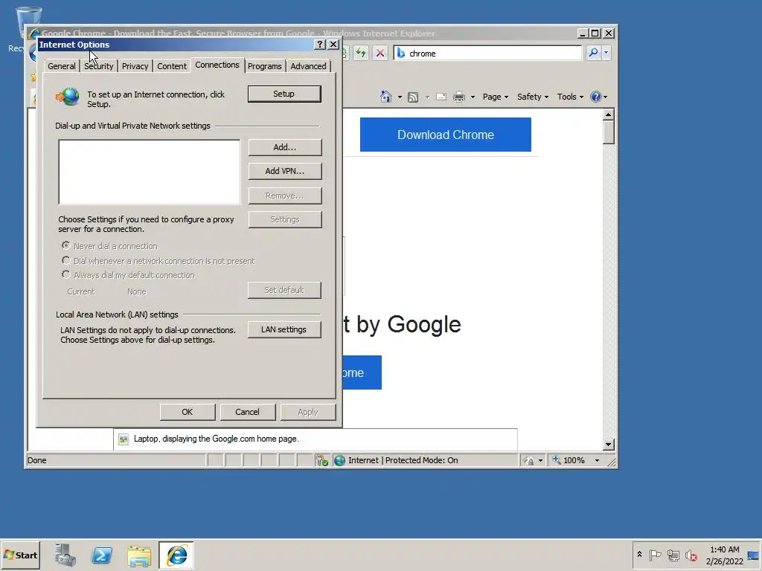
Task: Click the Bing logo in search box
Action: coord(401,53)
